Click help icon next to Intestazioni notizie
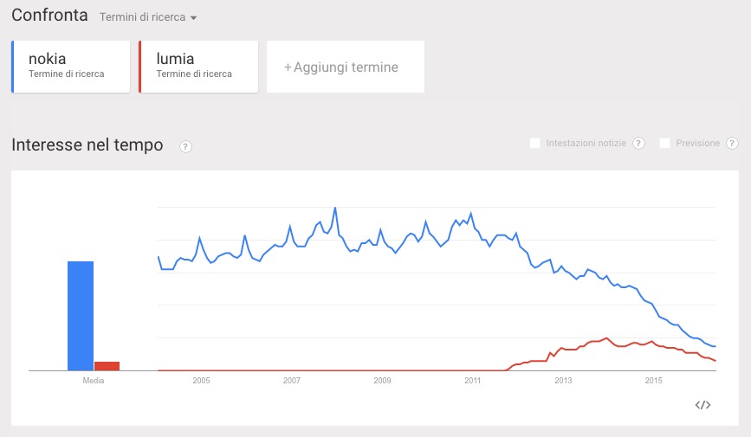The image size is (751, 437). pos(638,144)
